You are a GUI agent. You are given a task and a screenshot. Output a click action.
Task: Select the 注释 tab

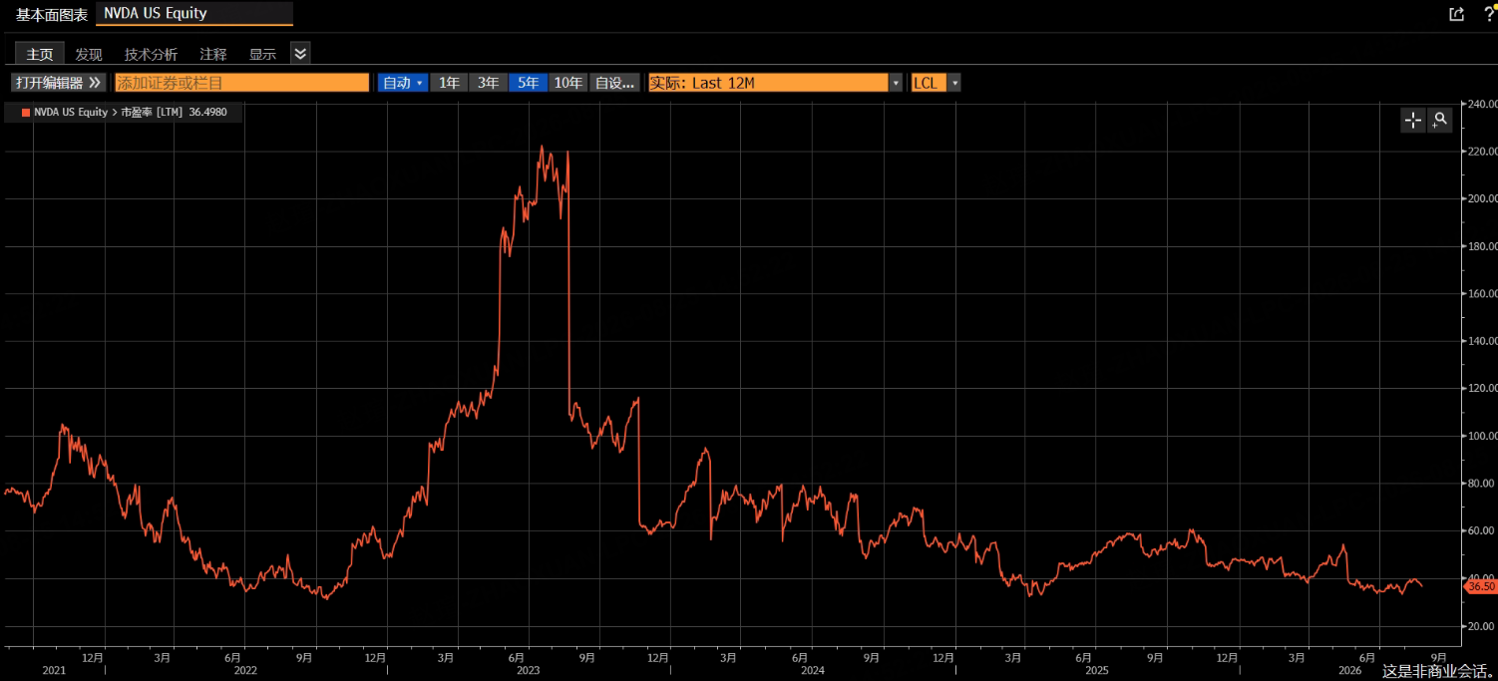click(213, 54)
